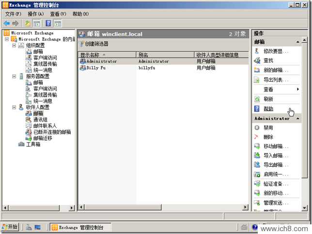Collapse the Administrator actions section
This screenshot has width=312, height=234.
297,118
